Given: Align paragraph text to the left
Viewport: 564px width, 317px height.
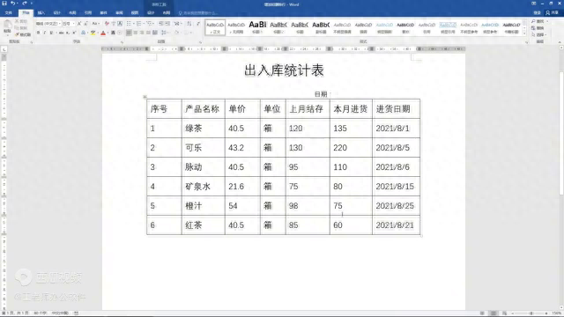Looking at the screenshot, I should click(129, 33).
